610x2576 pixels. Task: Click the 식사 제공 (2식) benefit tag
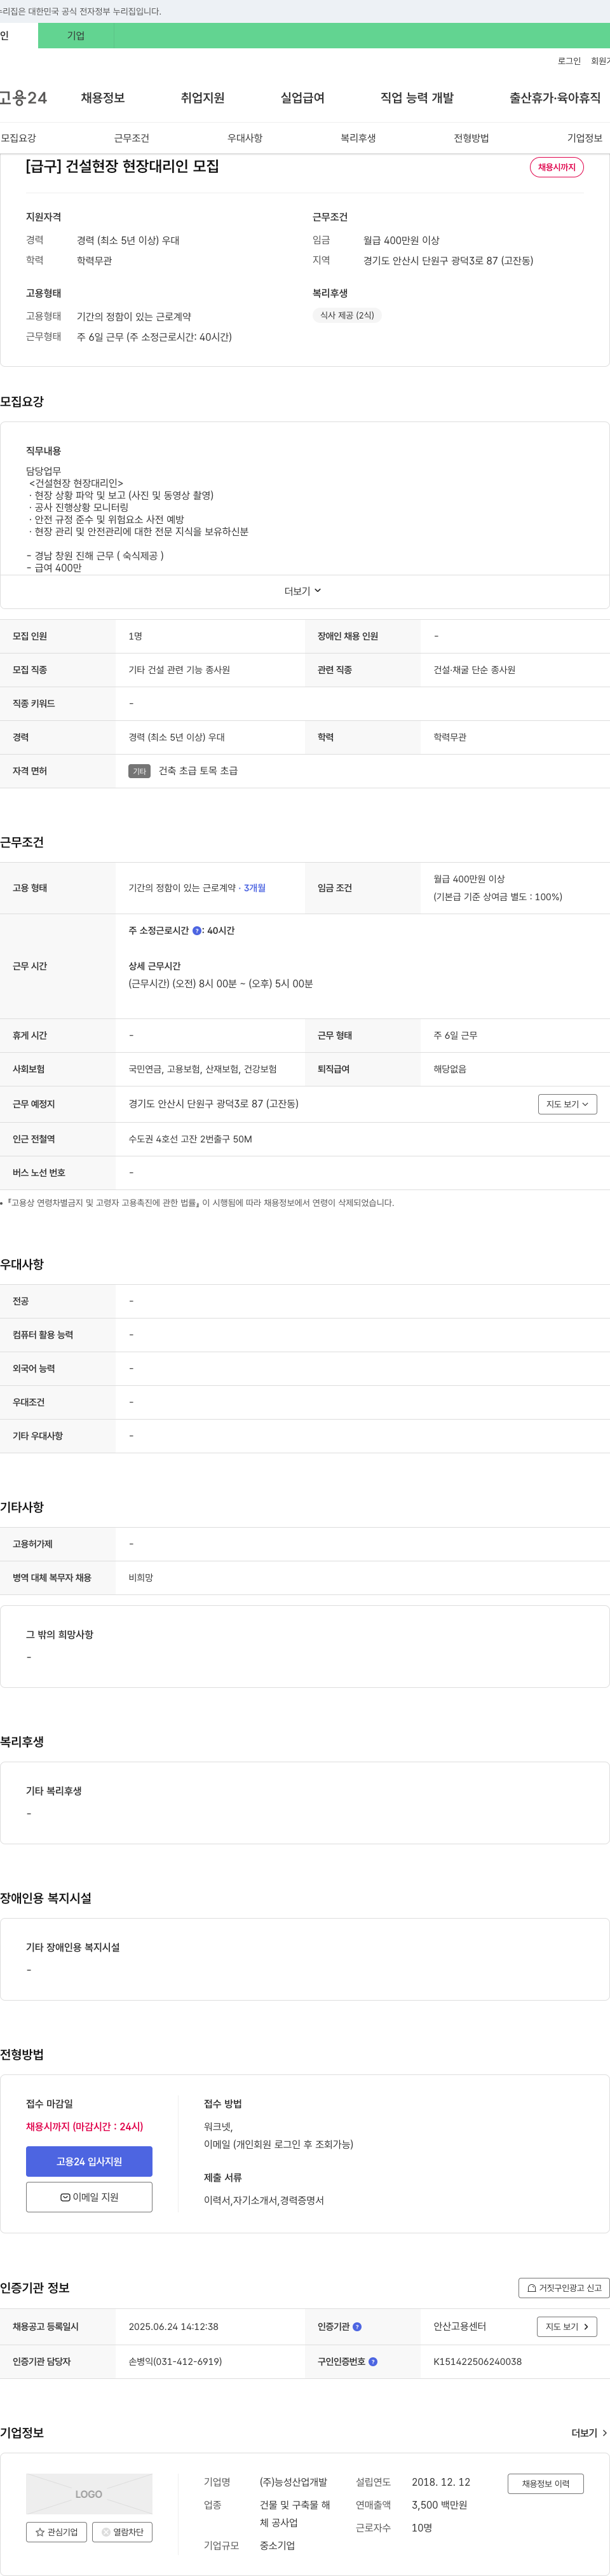pos(347,315)
